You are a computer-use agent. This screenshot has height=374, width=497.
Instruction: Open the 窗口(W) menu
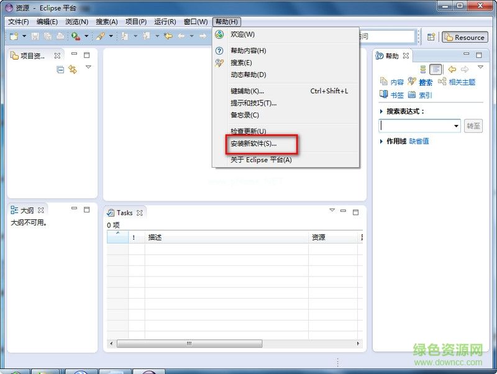[195, 22]
